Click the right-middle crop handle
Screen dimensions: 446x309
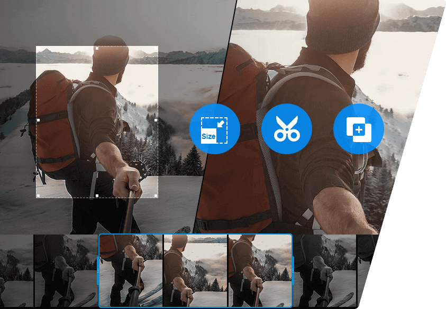click(156, 120)
